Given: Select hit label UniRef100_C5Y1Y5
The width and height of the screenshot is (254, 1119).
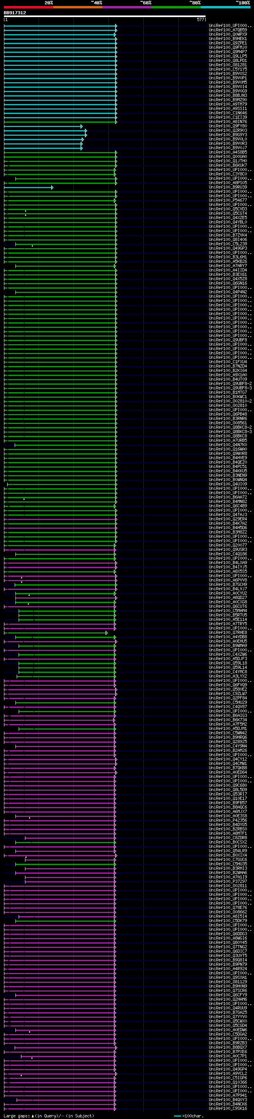Looking at the screenshot, I should point(228,69).
